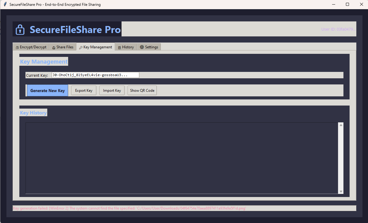The width and height of the screenshot is (368, 223).
Task: Open the Import Key dialog
Action: 112,91
